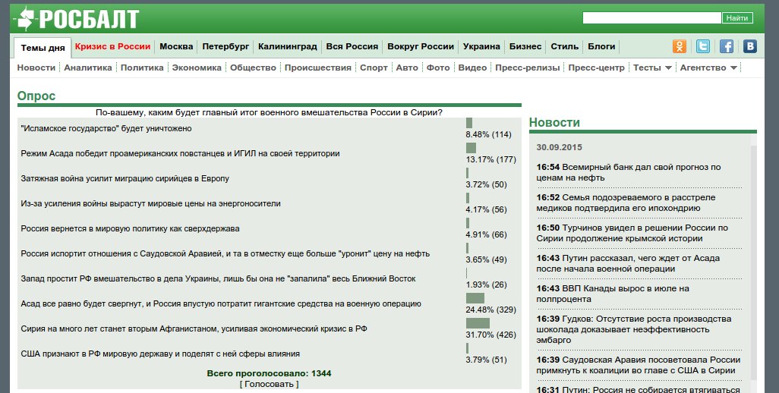Click the poll bar for 31.70% result
The height and width of the screenshot is (393, 779).
pos(478,323)
